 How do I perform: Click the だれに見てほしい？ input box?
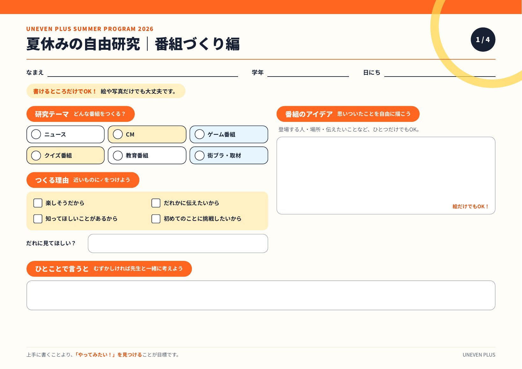click(178, 244)
